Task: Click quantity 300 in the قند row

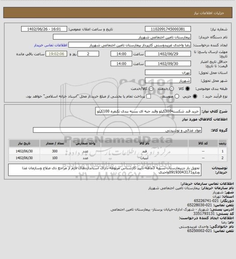Action: point(55,151)
